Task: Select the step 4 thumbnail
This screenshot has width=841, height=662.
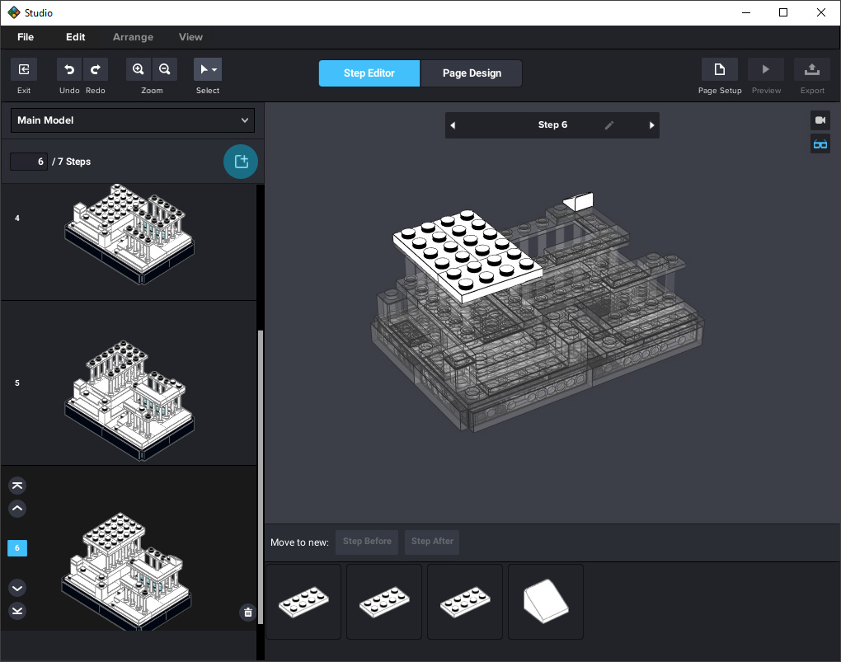Action: tap(129, 234)
